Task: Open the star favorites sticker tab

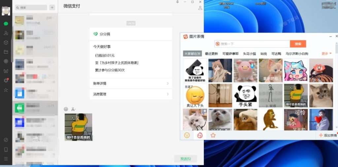Action: [213, 135]
